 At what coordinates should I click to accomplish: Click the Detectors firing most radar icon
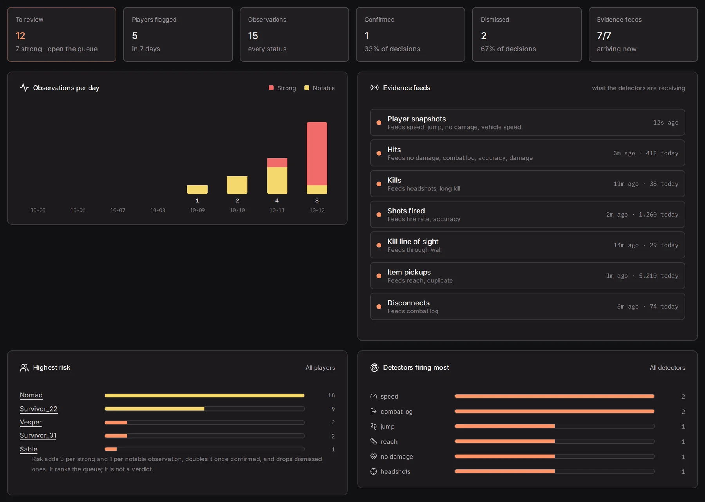(x=374, y=367)
